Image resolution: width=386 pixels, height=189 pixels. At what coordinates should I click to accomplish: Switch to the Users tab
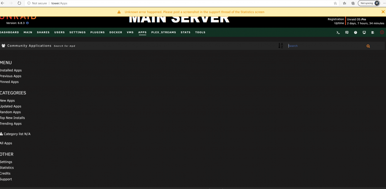pyautogui.click(x=59, y=32)
